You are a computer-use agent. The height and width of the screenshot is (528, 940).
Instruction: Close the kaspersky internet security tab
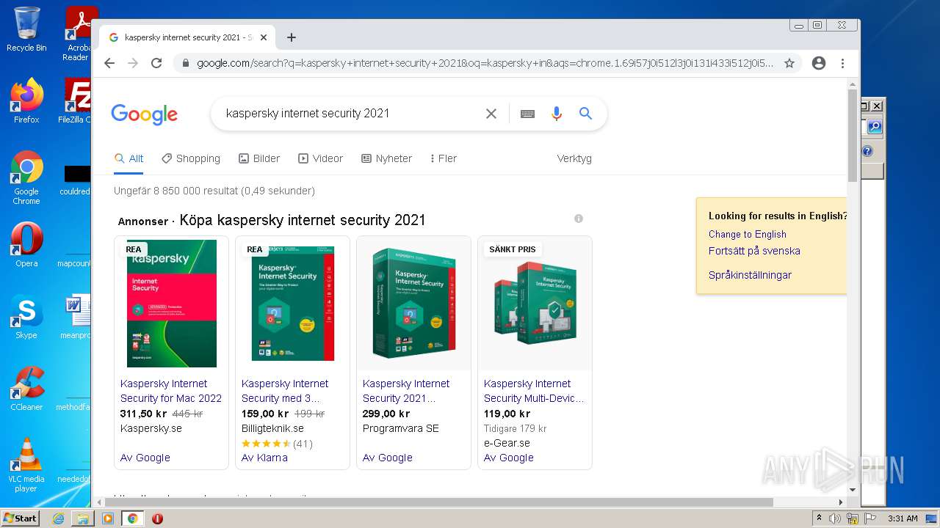point(264,37)
